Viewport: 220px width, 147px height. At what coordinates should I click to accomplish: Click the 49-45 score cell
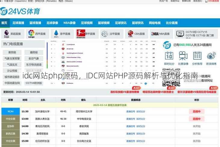63,112
